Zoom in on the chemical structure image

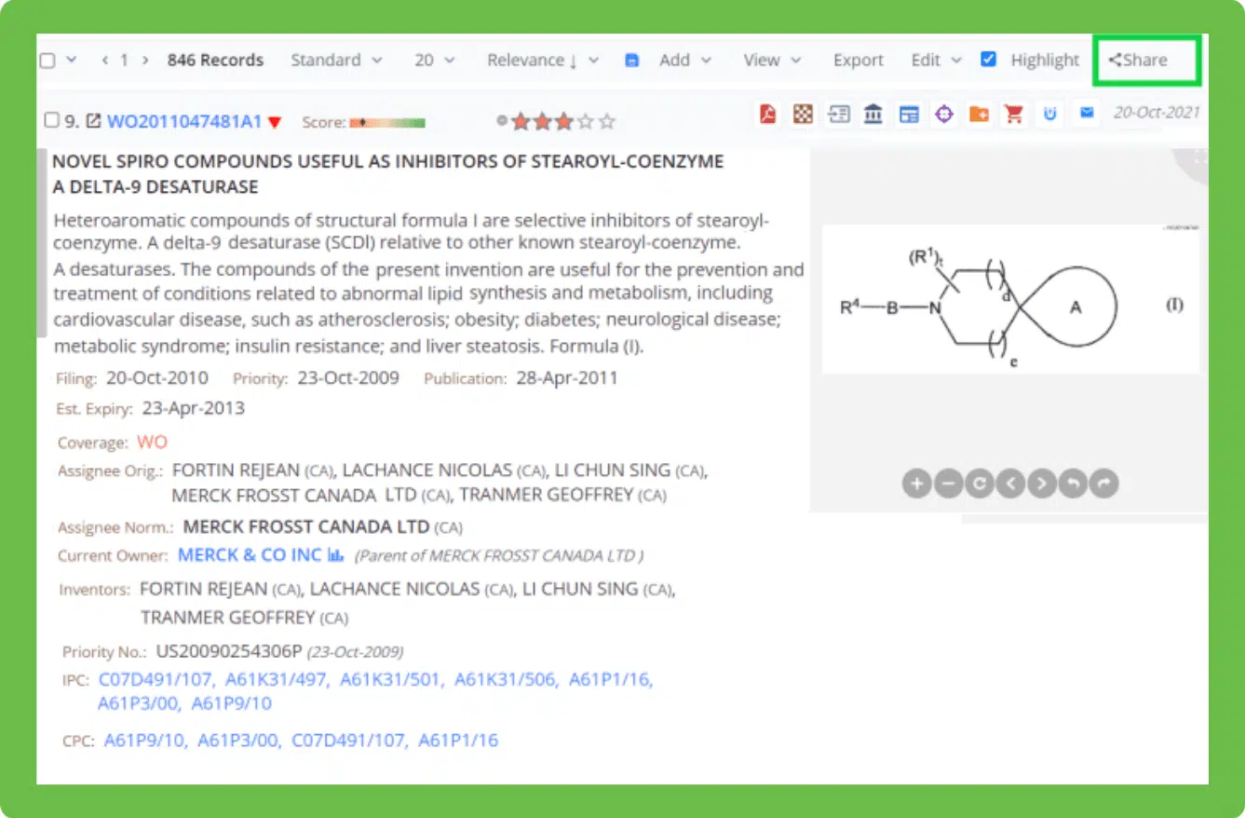(916, 484)
